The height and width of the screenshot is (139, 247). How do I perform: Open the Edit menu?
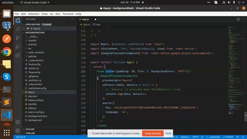click(x=23, y=14)
